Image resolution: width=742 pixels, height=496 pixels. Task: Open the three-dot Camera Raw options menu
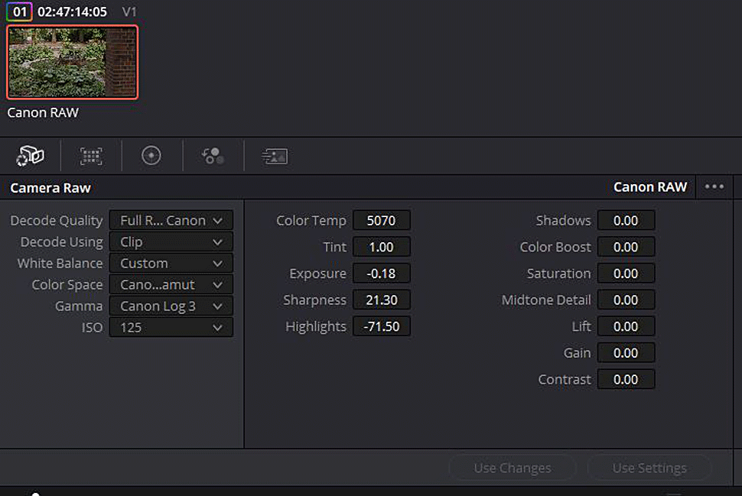point(714,186)
